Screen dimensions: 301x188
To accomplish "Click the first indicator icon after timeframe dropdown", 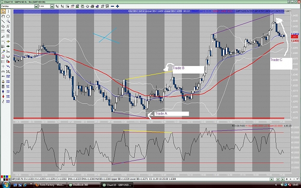I will 57,6.
